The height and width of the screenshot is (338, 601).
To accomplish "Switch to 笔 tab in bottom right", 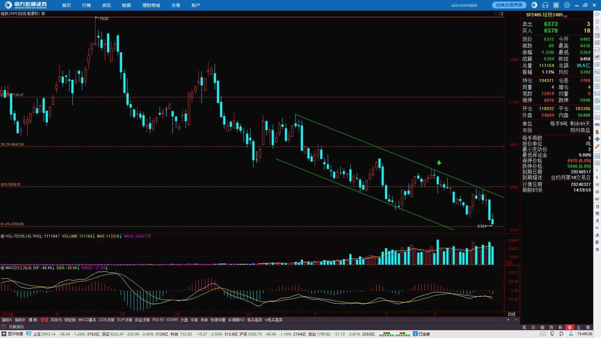I will click(524, 327).
